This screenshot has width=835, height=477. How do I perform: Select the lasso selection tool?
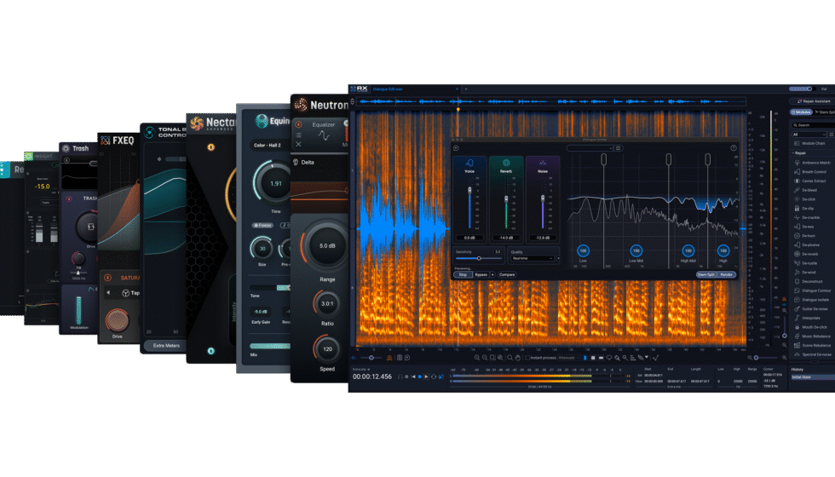pos(608,358)
